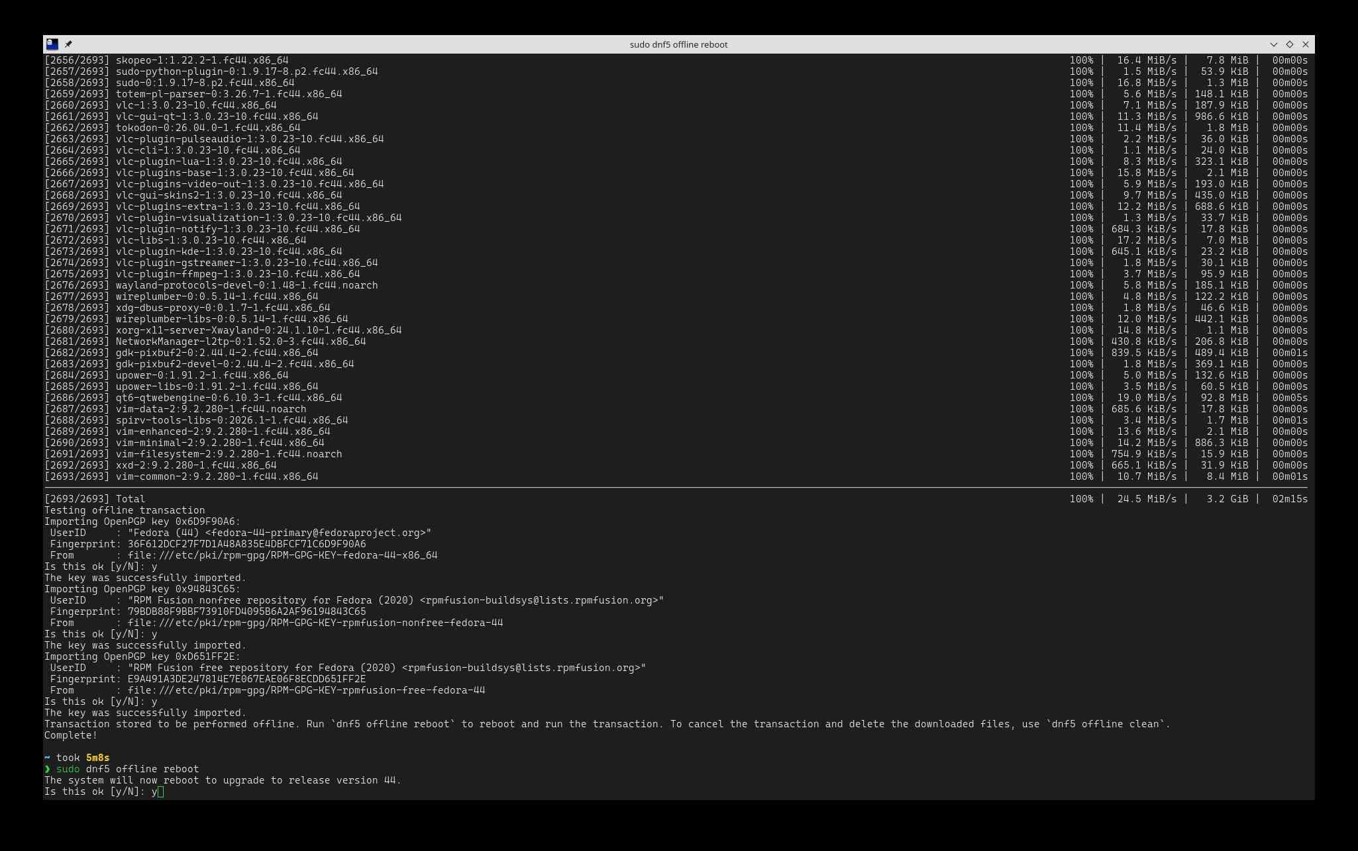Image resolution: width=1358 pixels, height=851 pixels.
Task: Click the qt6-qtwebengine package name
Action: (229, 398)
